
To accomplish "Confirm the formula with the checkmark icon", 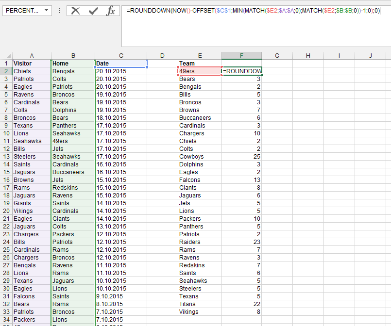I will (93, 11).
